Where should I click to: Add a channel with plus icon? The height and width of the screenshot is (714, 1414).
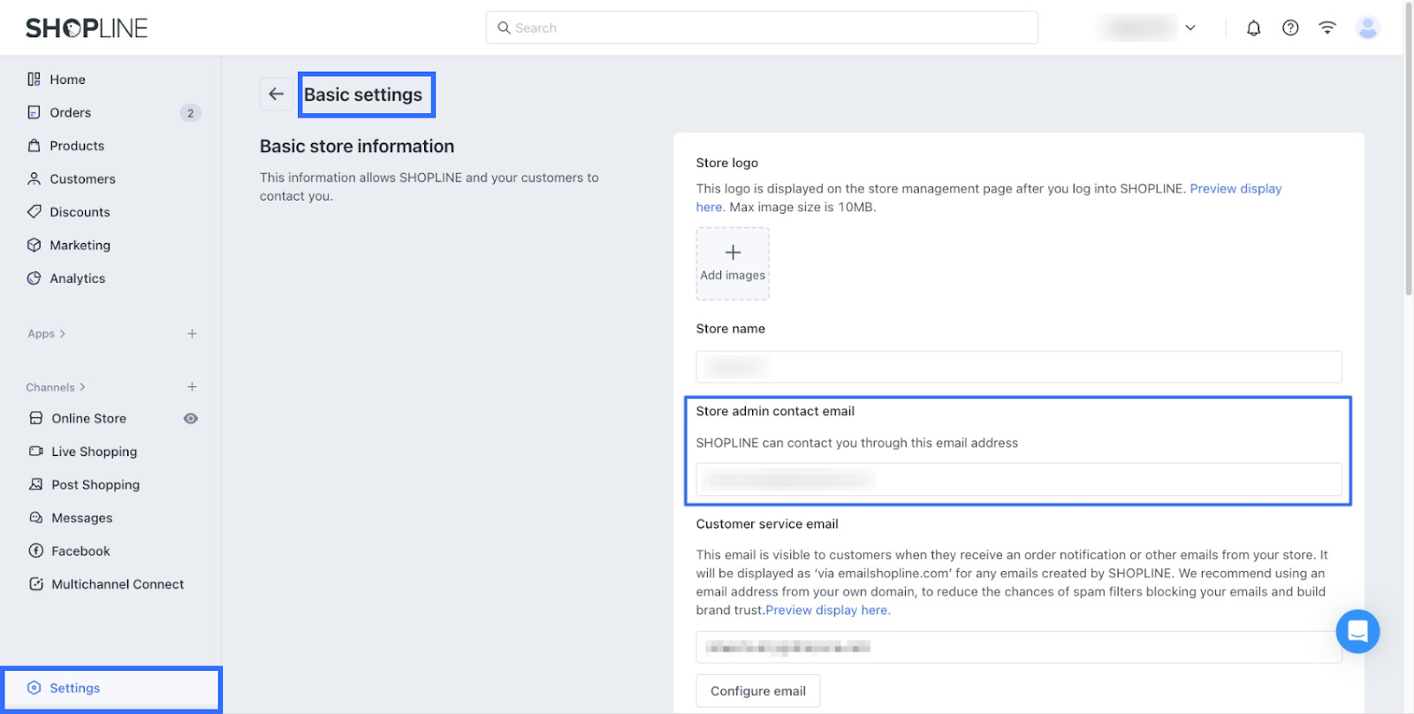(192, 387)
